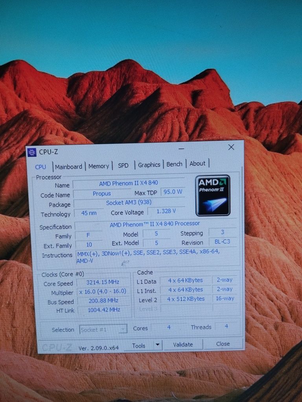Click the Stepping value 3
Viewport: 302px width, 402px height.
(x=223, y=232)
